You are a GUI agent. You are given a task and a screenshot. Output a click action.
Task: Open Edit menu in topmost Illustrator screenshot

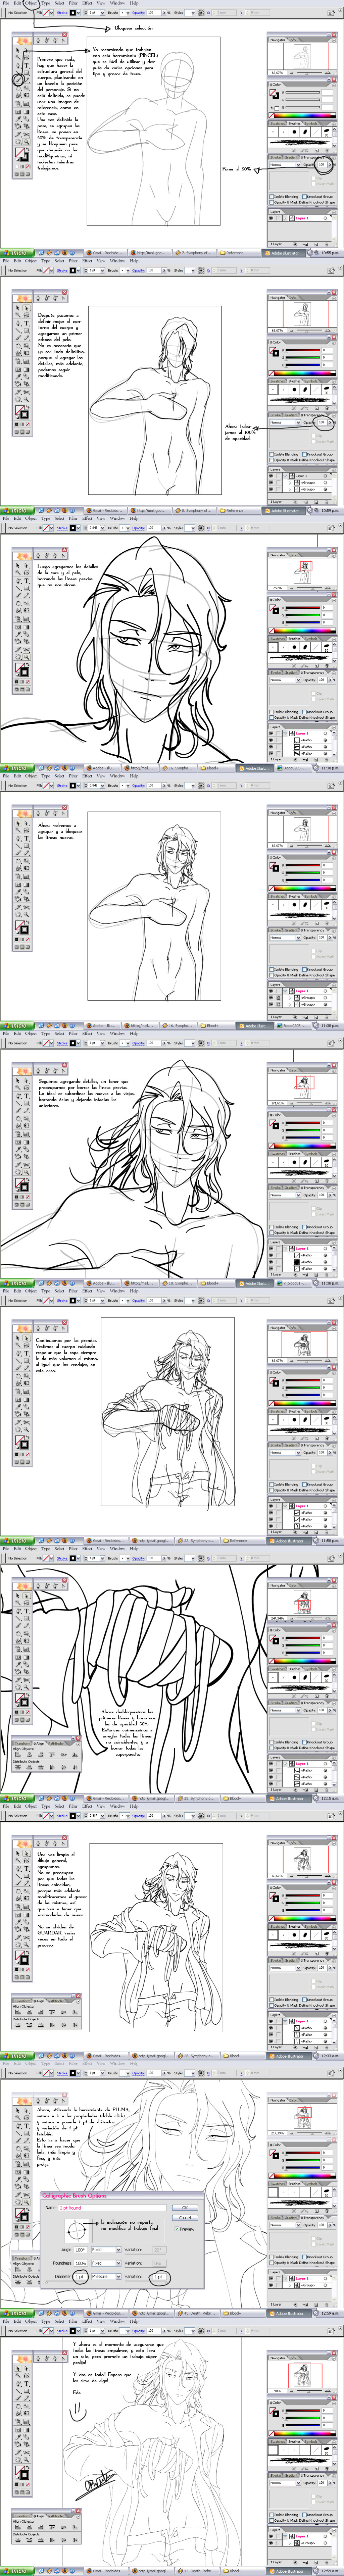pyautogui.click(x=18, y=3)
